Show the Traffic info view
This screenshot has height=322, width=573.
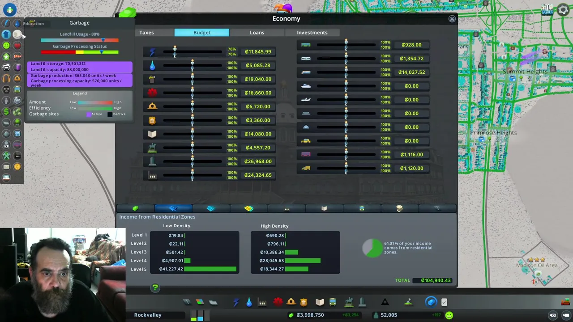6,68
